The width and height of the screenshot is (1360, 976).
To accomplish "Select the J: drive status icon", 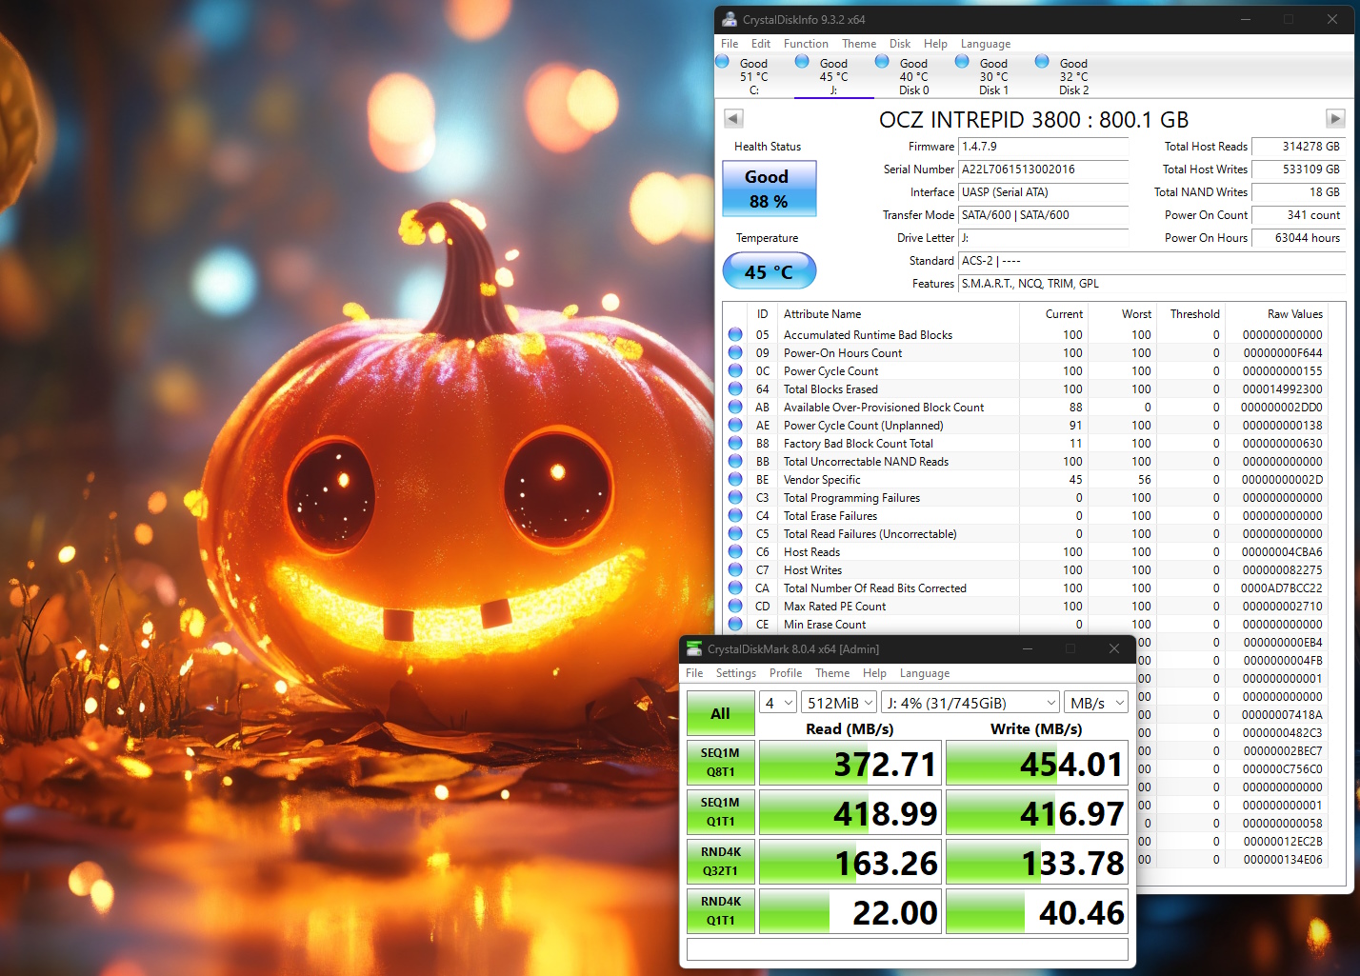I will tap(803, 62).
